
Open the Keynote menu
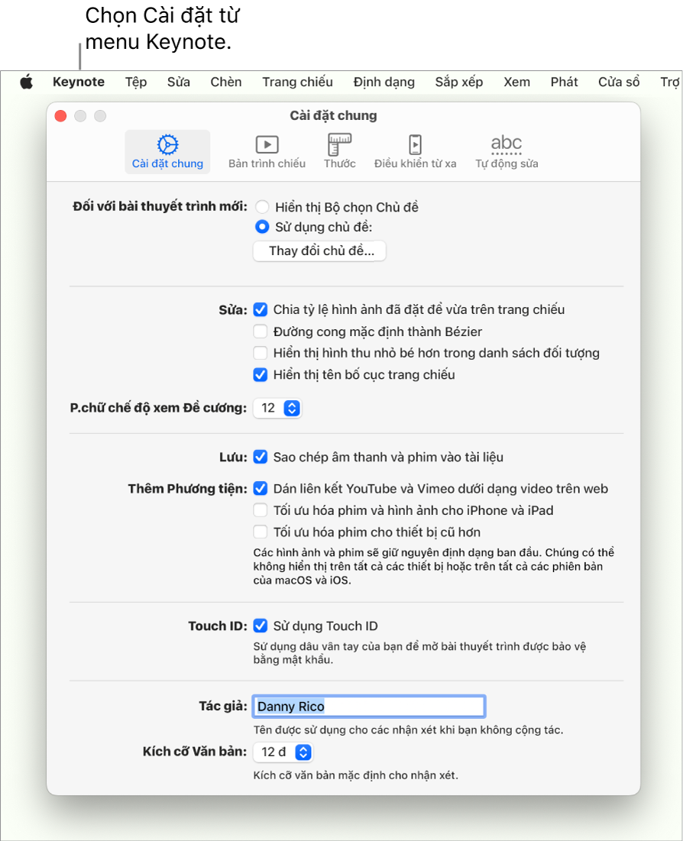79,82
